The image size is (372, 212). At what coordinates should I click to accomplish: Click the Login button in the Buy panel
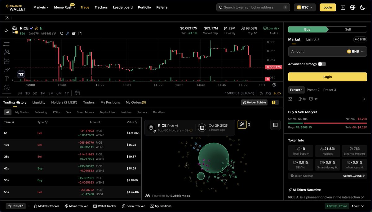click(x=327, y=76)
